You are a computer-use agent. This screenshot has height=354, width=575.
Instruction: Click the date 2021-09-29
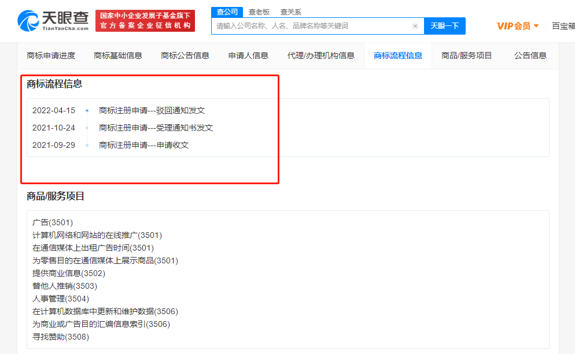pos(54,146)
